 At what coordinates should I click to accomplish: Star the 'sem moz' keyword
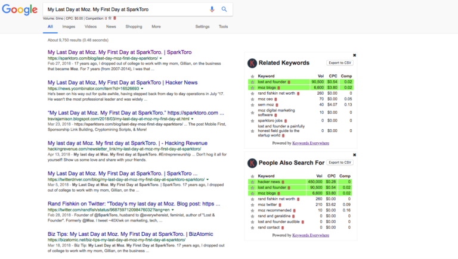pos(252,105)
